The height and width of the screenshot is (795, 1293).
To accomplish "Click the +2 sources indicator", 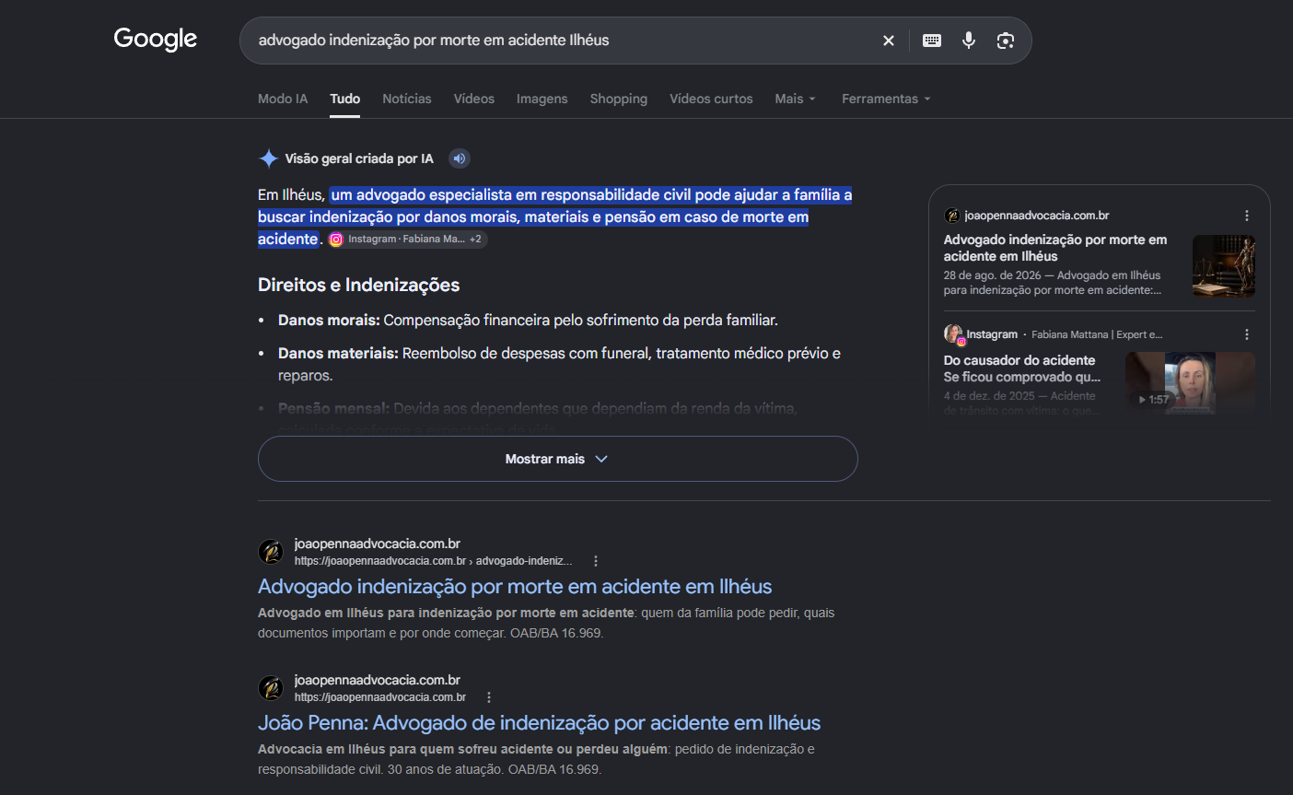I will 476,240.
